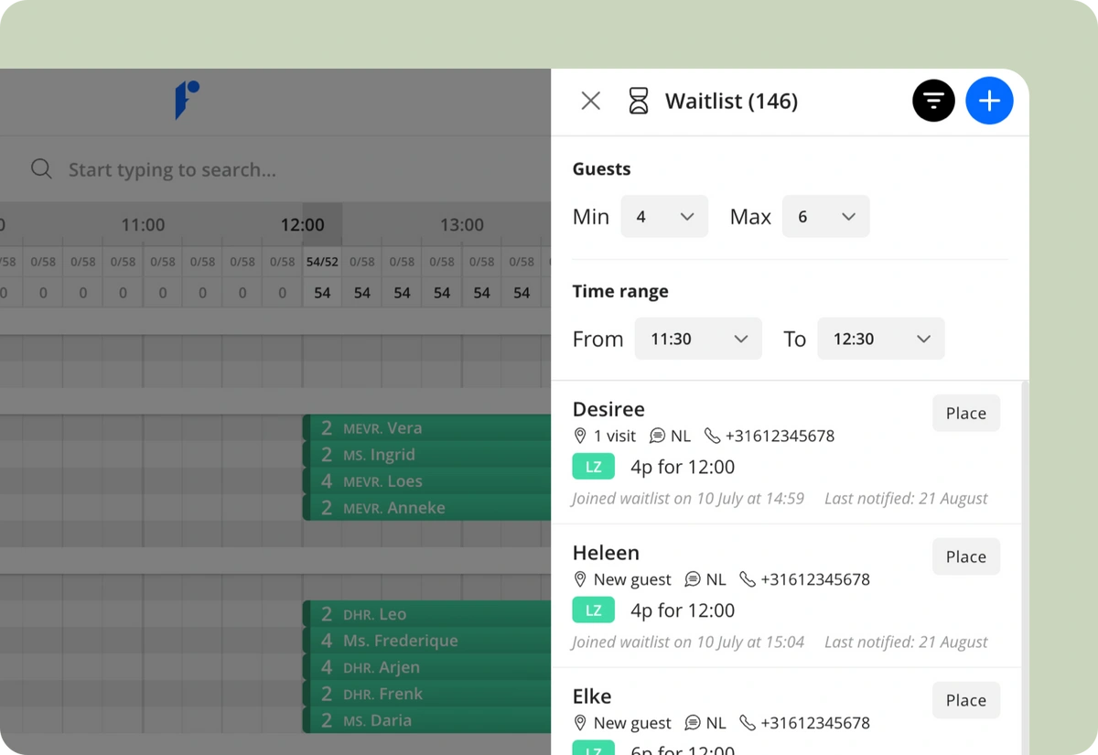Click the chat bubble icon in Elke's entry
The height and width of the screenshot is (755, 1098).
pyautogui.click(x=693, y=723)
